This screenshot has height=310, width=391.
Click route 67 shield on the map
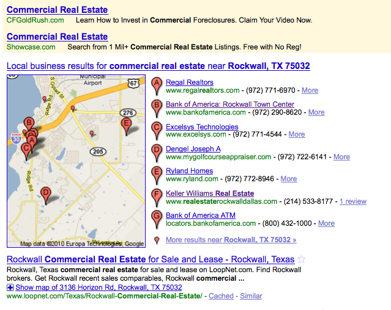pos(133,83)
